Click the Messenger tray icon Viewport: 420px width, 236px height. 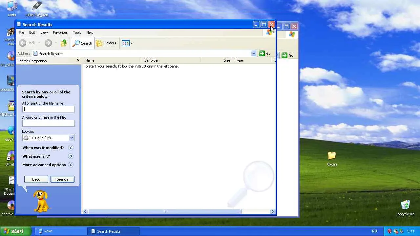point(395,231)
